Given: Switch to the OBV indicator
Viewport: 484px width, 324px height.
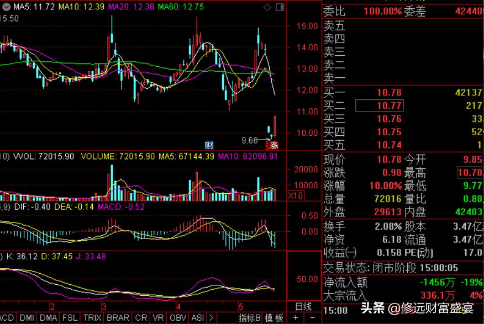Looking at the screenshot, I should coord(178,318).
